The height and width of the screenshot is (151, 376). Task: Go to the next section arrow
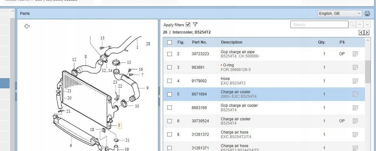click(x=367, y=33)
